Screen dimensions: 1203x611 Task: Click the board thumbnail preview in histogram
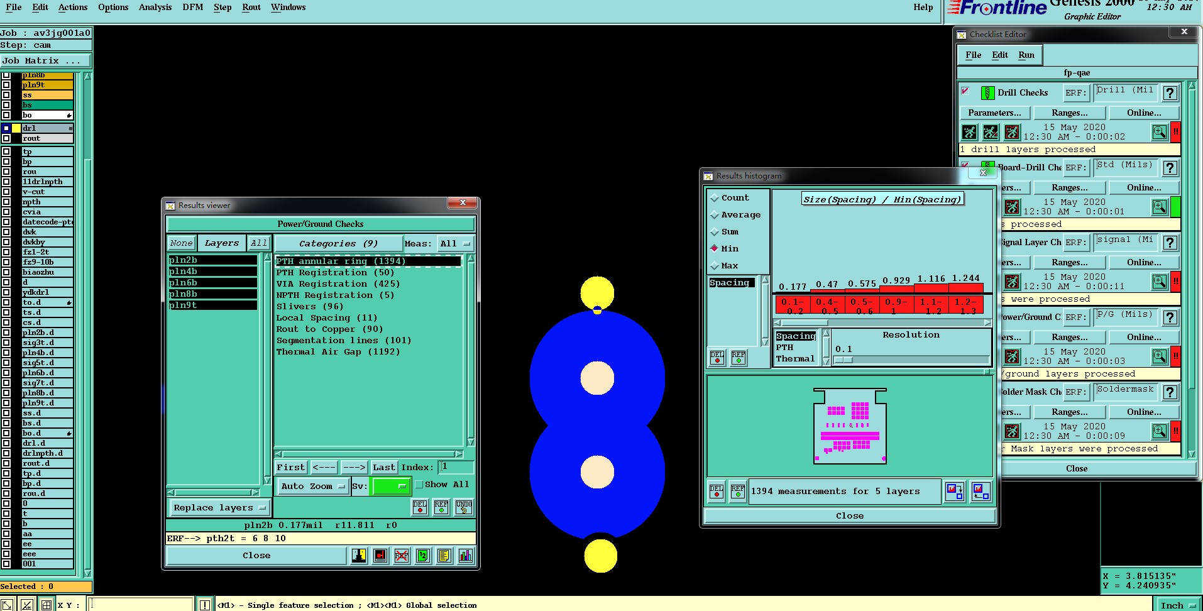tap(850, 426)
